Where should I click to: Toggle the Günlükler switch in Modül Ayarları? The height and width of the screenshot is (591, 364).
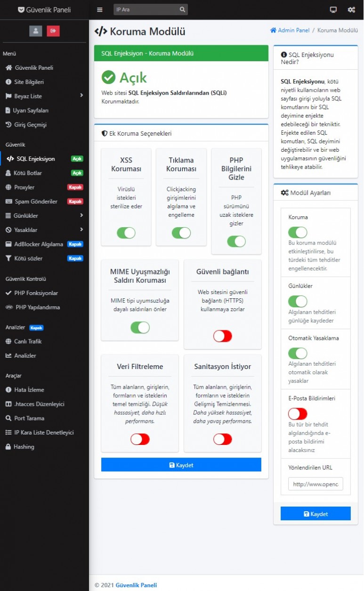coord(298,301)
